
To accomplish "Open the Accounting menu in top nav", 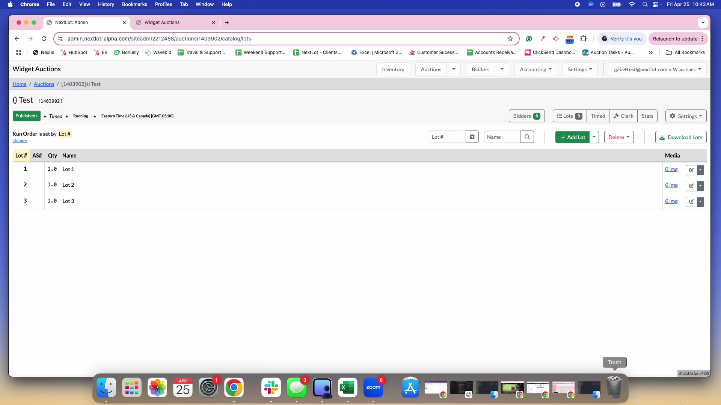I will 535,69.
